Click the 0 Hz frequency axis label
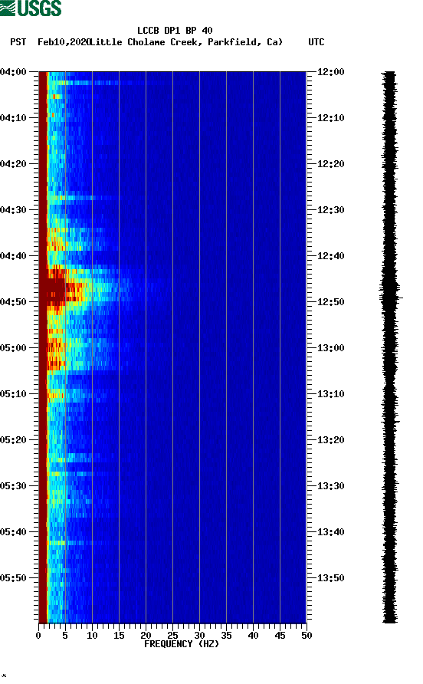The image size is (423, 684). (x=38, y=636)
